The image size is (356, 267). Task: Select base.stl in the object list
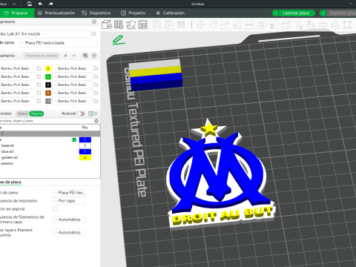7,145
